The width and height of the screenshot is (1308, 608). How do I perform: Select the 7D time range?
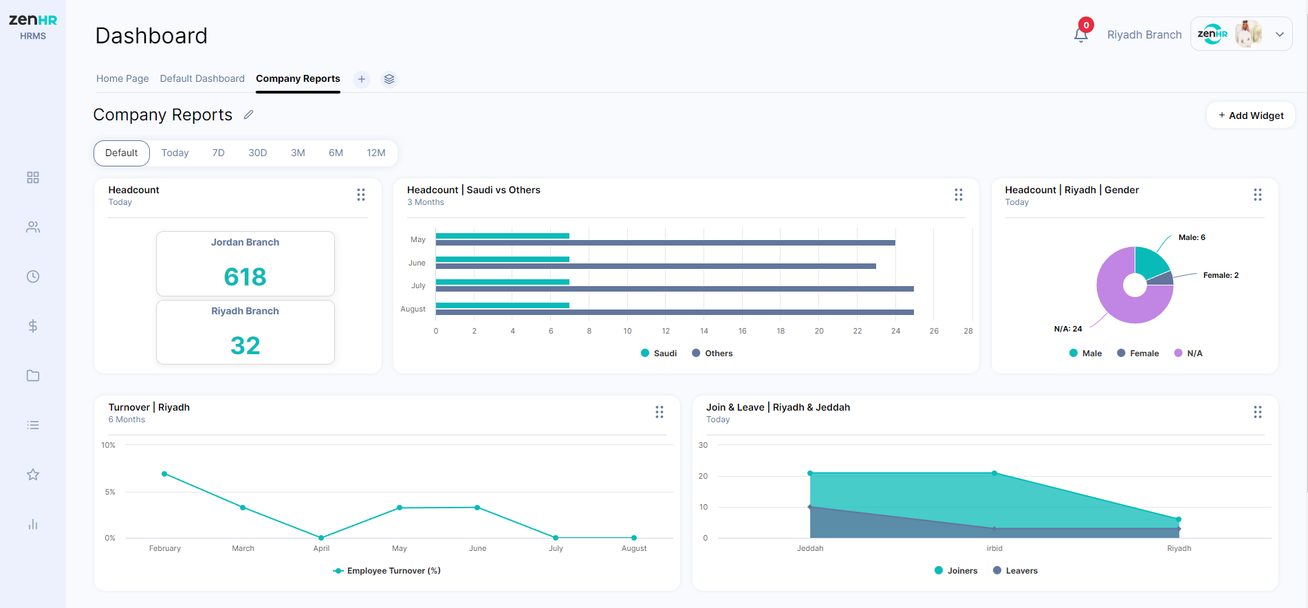[x=219, y=153]
